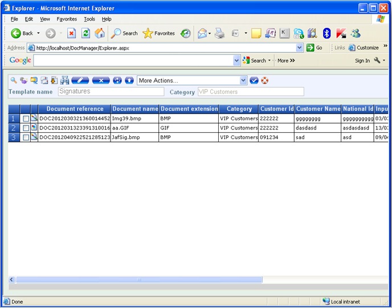
Task: Click the horizontal scrollbar below the grid
Action: point(140,280)
